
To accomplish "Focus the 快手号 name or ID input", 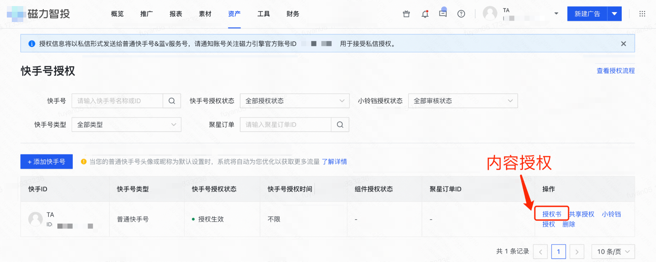I will 117,101.
